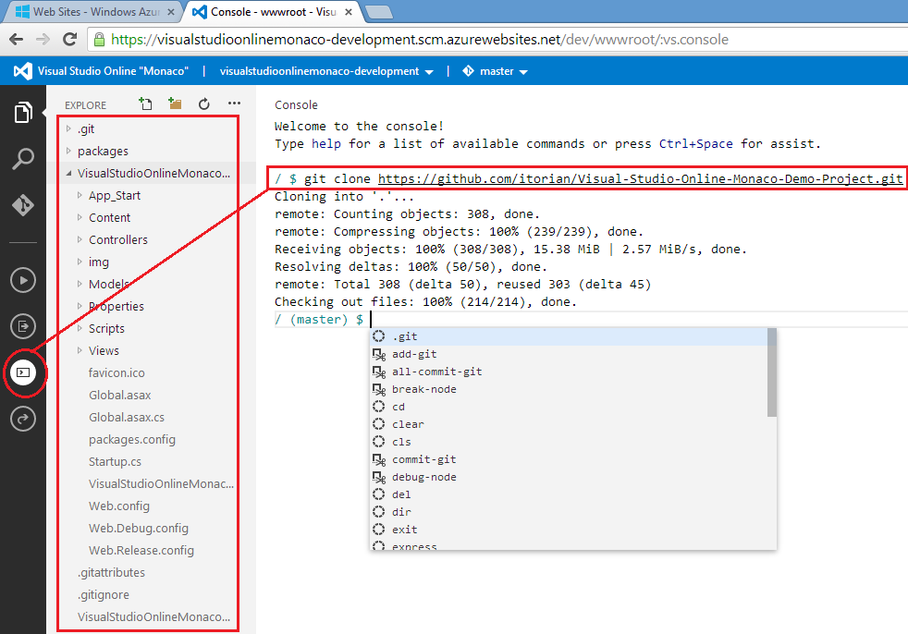Refresh the file explorer with the refresh icon
The image size is (908, 634).
point(203,104)
